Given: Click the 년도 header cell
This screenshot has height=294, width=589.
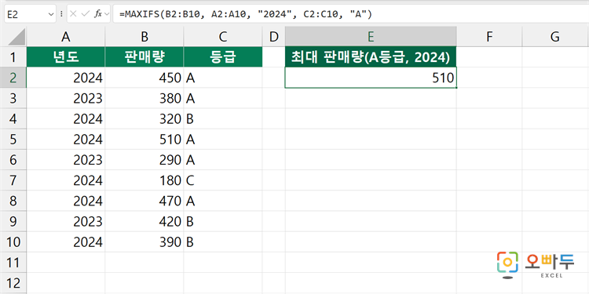Looking at the screenshot, I should tap(66, 57).
